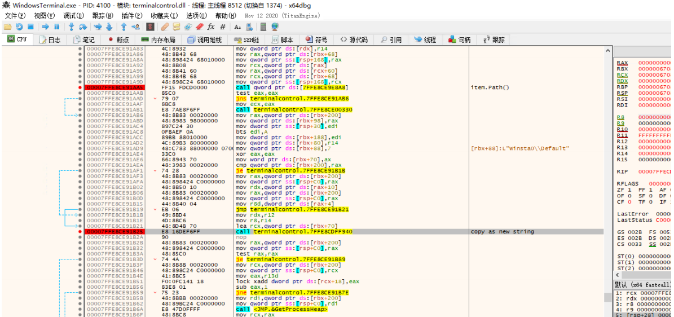
Task: Restart the debuggee with the restart icon
Action: (x=19, y=27)
